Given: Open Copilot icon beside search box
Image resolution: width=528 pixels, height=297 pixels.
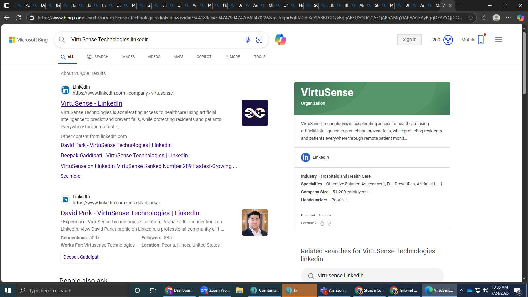Looking at the screenshot, I should tap(280, 40).
